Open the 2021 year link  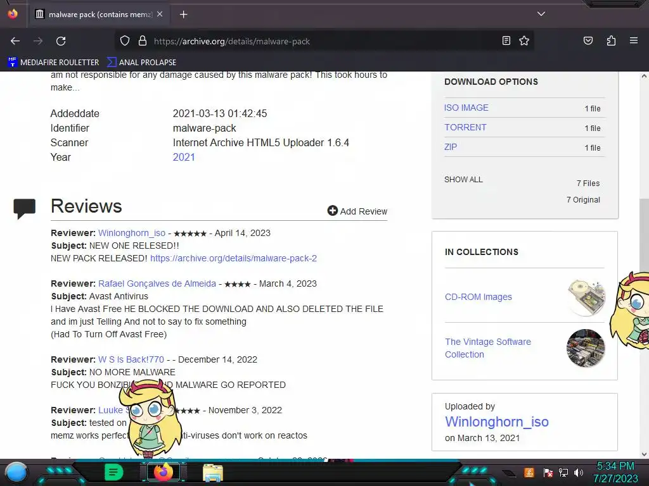click(x=184, y=157)
